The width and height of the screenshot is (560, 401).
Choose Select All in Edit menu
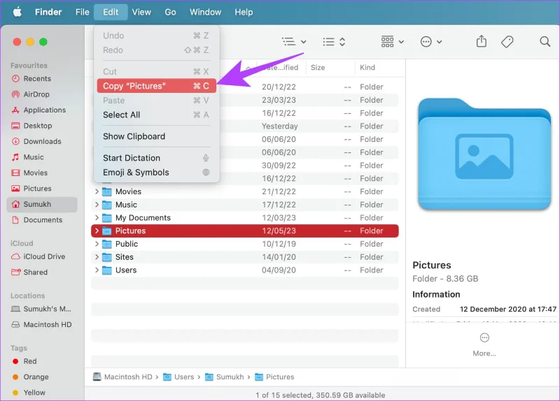point(156,115)
